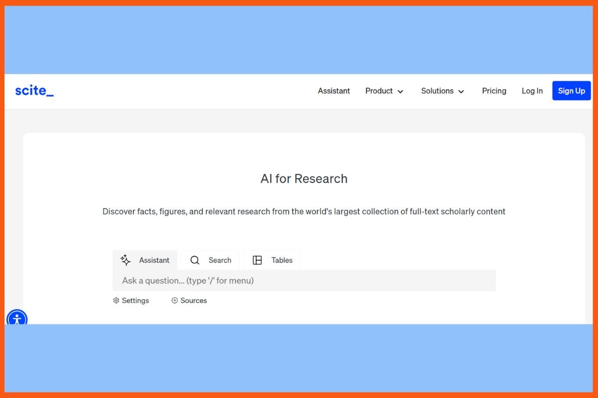Click Assistant in the navigation bar
The image size is (598, 398).
tap(334, 91)
